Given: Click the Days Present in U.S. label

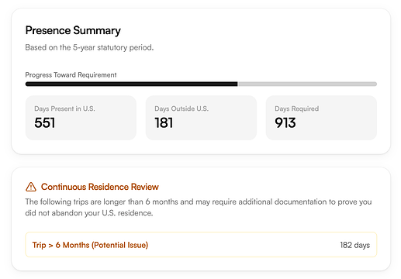Looking at the screenshot, I should 64,108.
